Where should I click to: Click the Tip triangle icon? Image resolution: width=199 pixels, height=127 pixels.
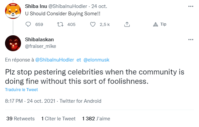tap(156, 24)
